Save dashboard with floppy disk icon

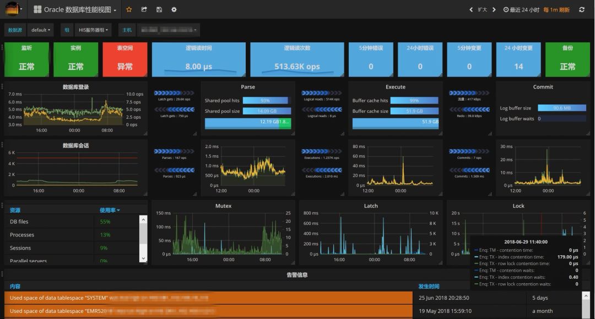pyautogui.click(x=159, y=9)
